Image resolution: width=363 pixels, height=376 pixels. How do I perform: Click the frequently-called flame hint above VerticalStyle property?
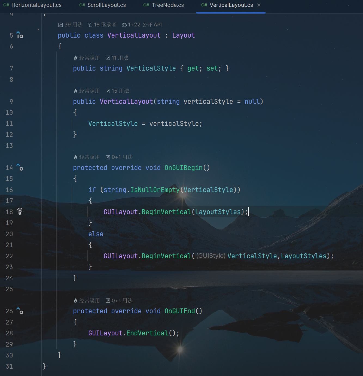pos(87,58)
